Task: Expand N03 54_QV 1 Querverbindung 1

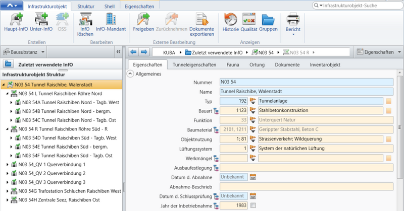Action: pos(7,165)
